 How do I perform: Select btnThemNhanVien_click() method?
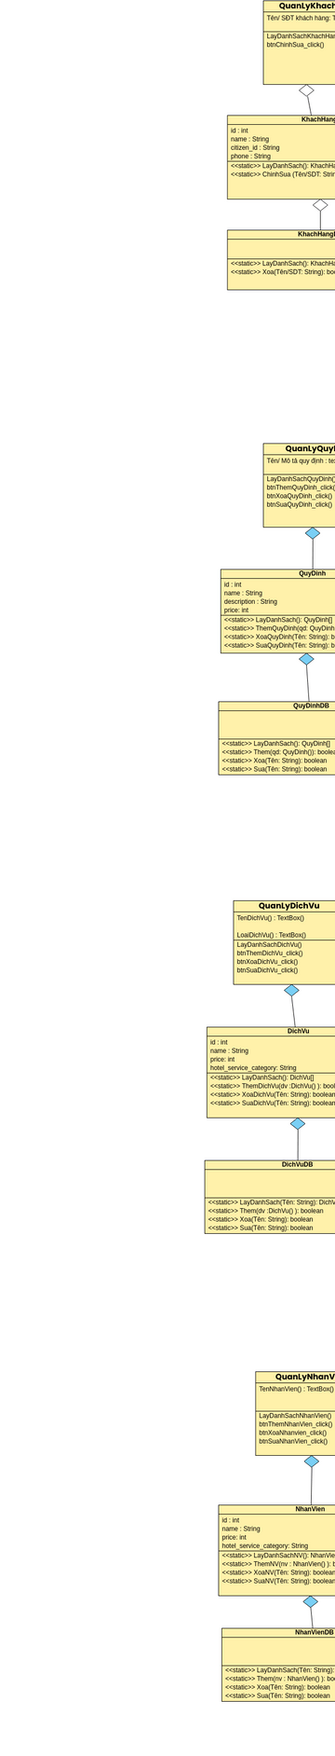coord(296,1423)
